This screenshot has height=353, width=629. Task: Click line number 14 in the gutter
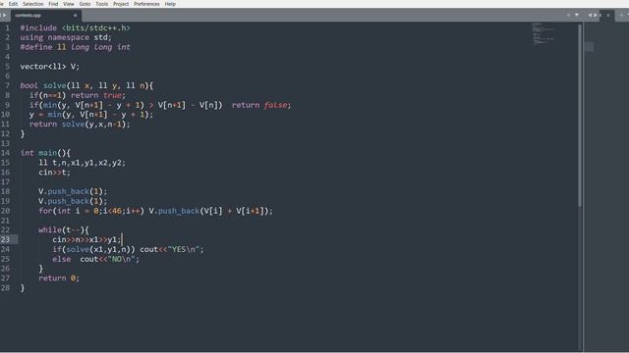click(x=5, y=153)
